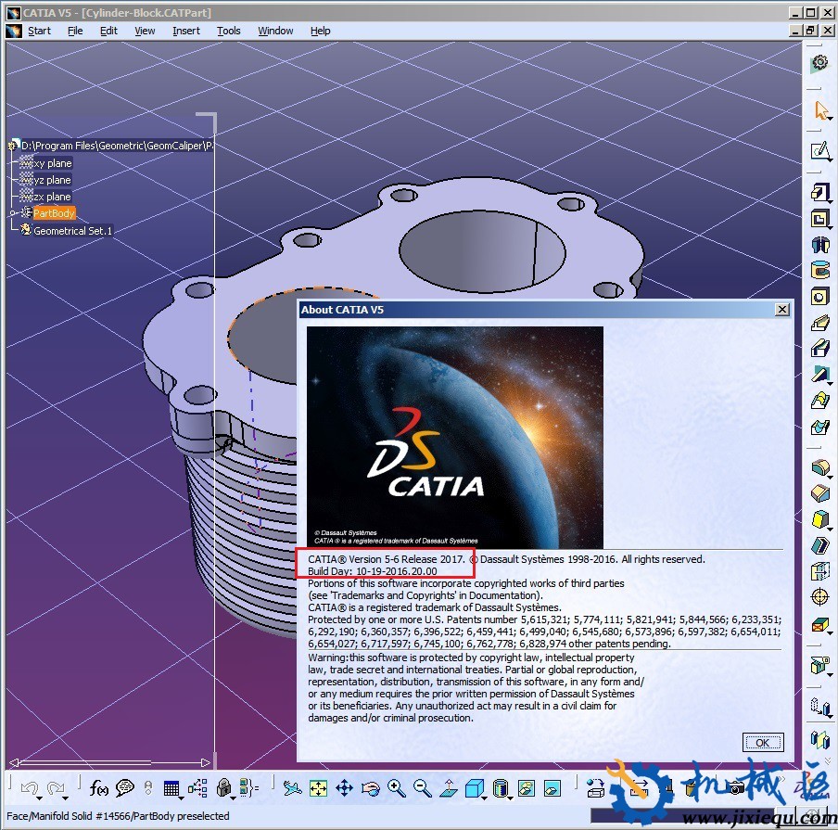
Task: Open the Tools menu
Action: pos(228,31)
